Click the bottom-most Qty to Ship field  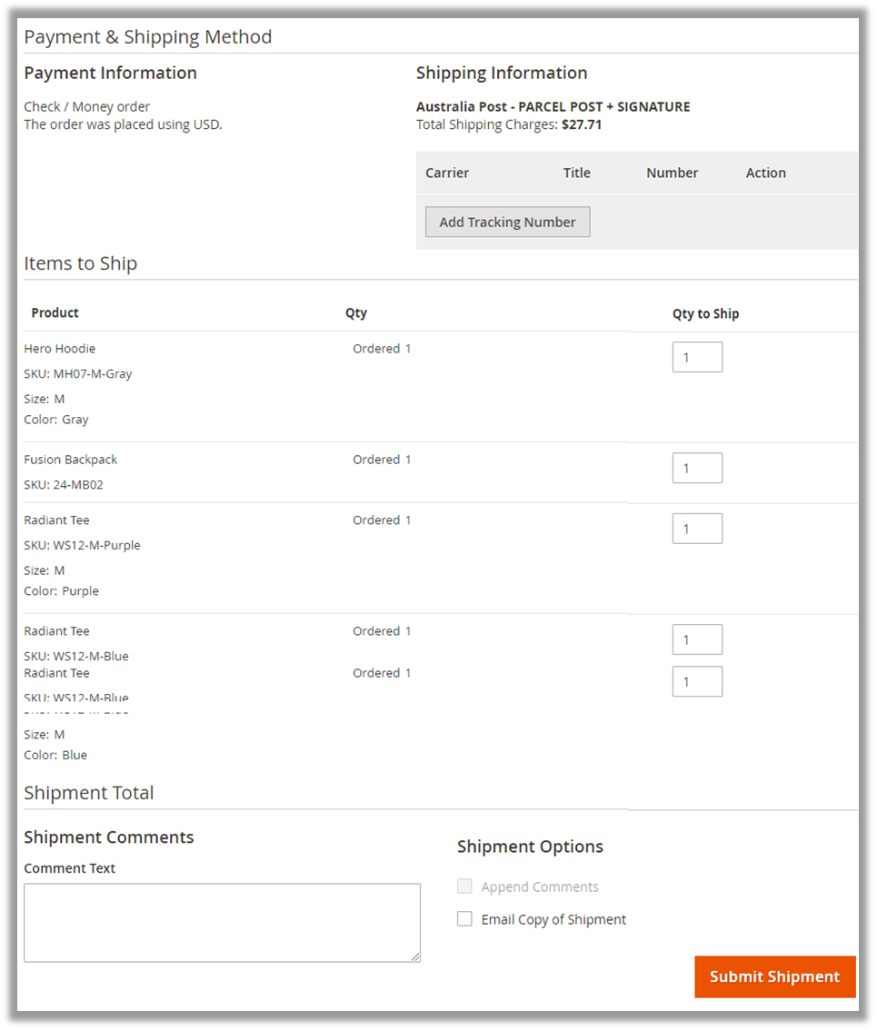[697, 681]
